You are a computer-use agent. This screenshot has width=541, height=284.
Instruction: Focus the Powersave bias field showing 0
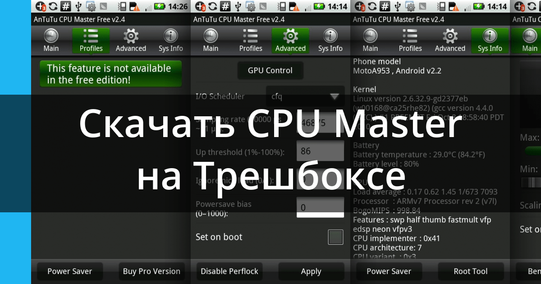coord(320,207)
